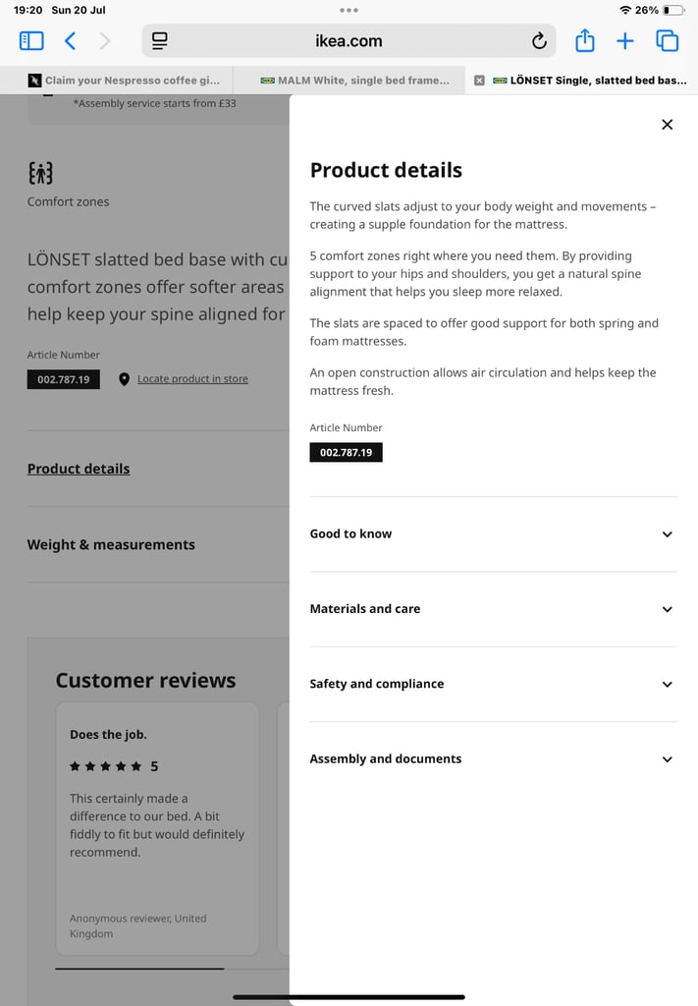Click the Product details link on the page

click(79, 469)
